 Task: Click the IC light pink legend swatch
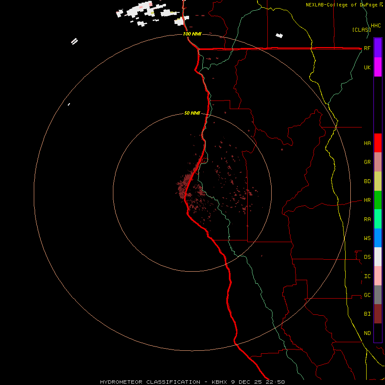tap(378, 276)
